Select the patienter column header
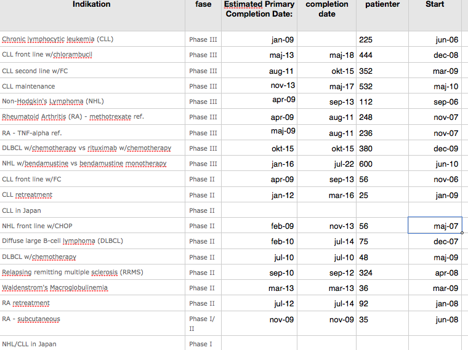 (382, 15)
